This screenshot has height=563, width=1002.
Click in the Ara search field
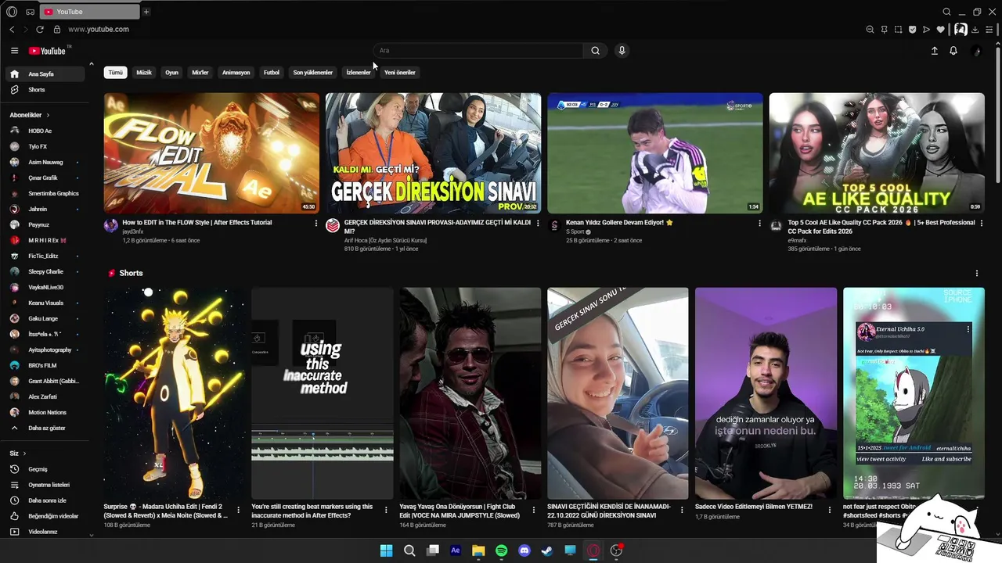(478, 51)
